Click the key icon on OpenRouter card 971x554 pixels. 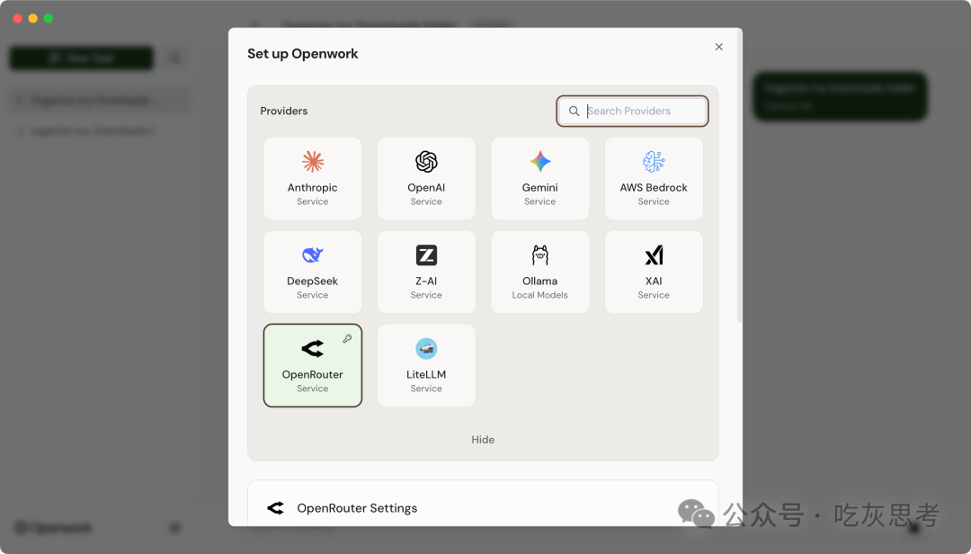click(x=347, y=338)
